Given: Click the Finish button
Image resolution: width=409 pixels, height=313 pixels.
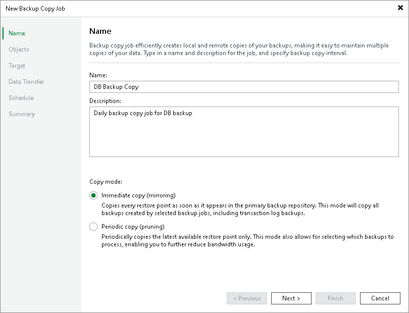Looking at the screenshot, I should pyautogui.click(x=335, y=298).
